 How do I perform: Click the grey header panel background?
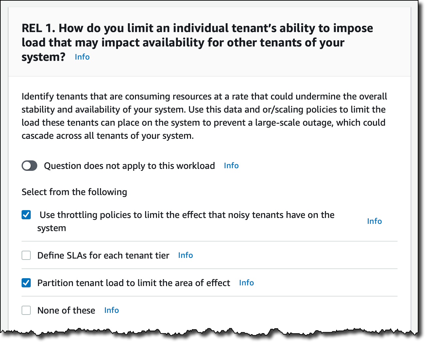pos(209,42)
